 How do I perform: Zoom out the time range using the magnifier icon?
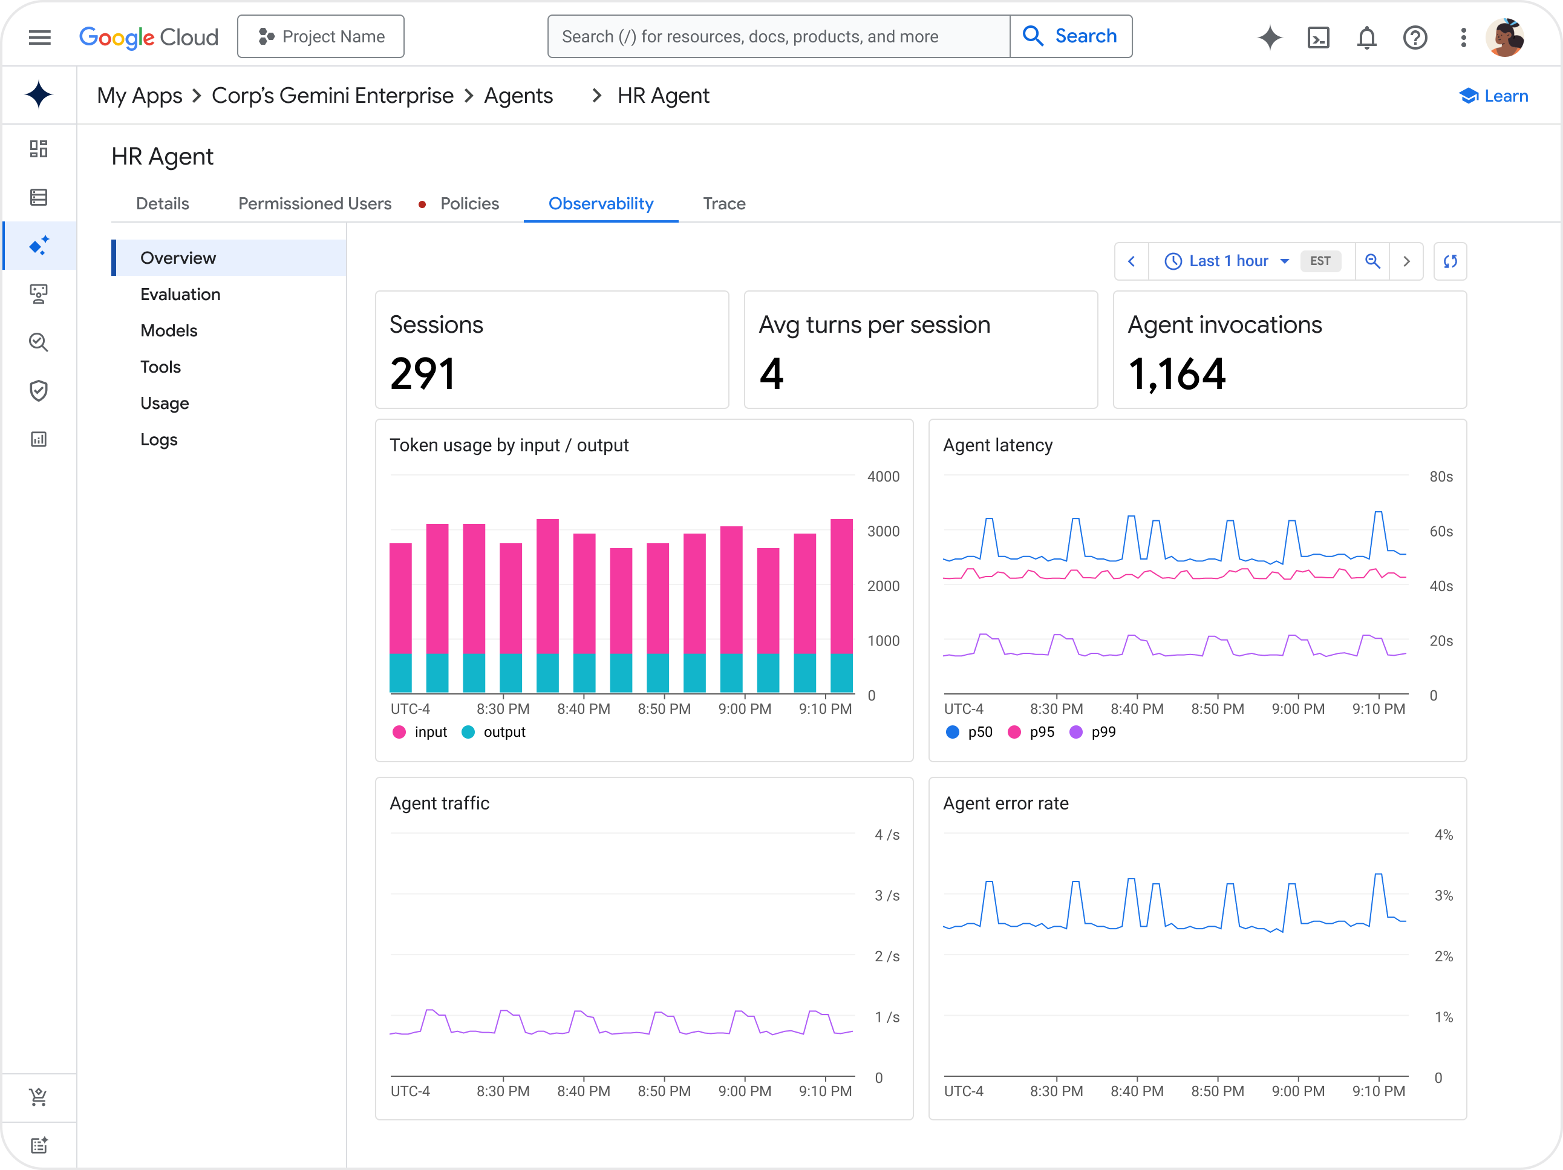pos(1372,261)
